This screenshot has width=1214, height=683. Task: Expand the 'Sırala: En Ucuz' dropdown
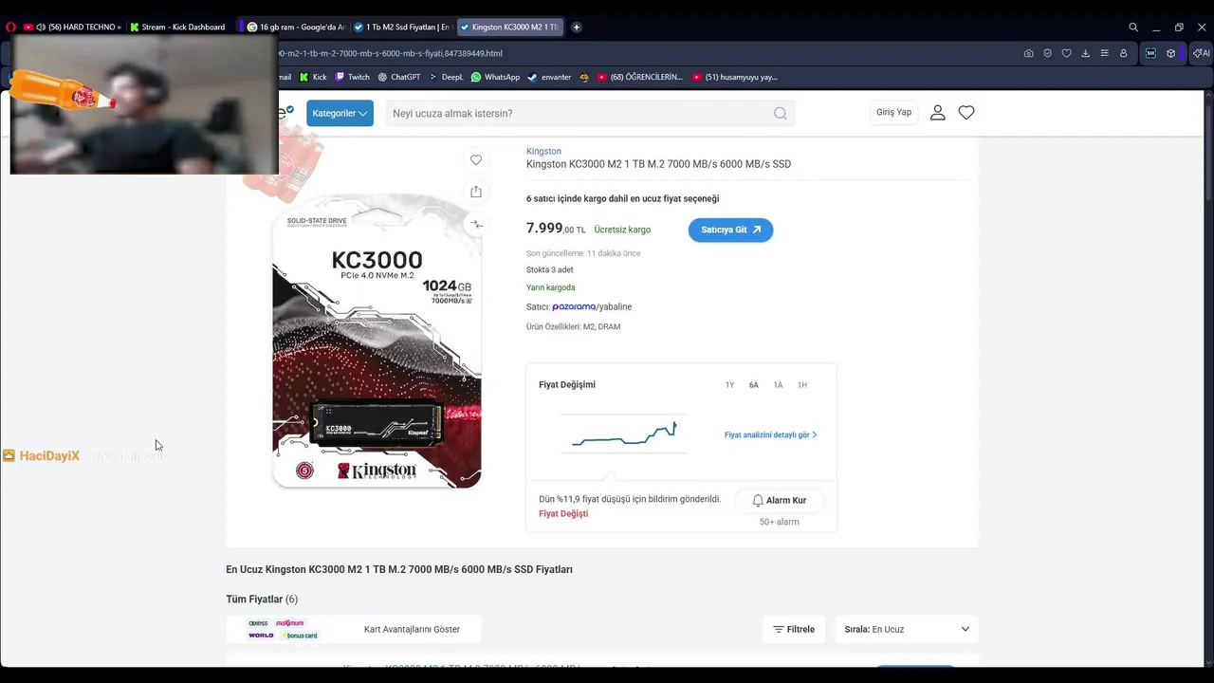(x=907, y=629)
